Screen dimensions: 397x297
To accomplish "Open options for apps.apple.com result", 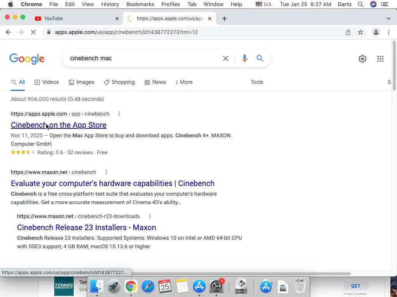I will [119, 114].
